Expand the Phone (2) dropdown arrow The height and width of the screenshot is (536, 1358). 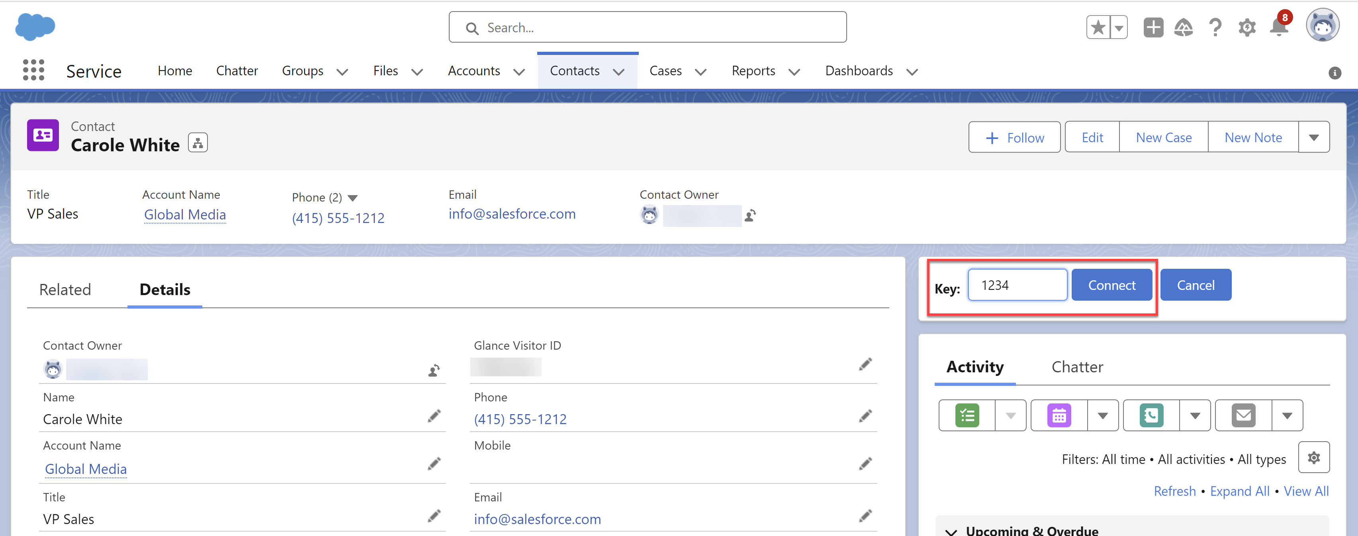(353, 198)
